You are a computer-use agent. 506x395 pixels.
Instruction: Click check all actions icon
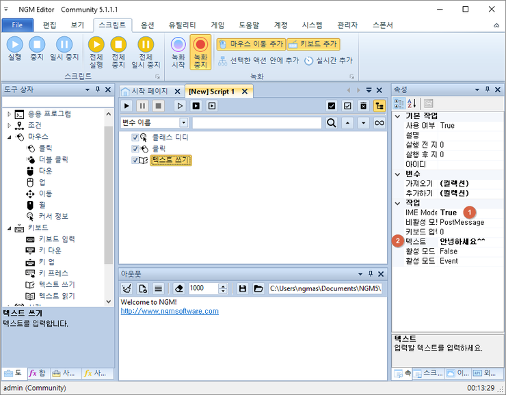pyautogui.click(x=332, y=106)
